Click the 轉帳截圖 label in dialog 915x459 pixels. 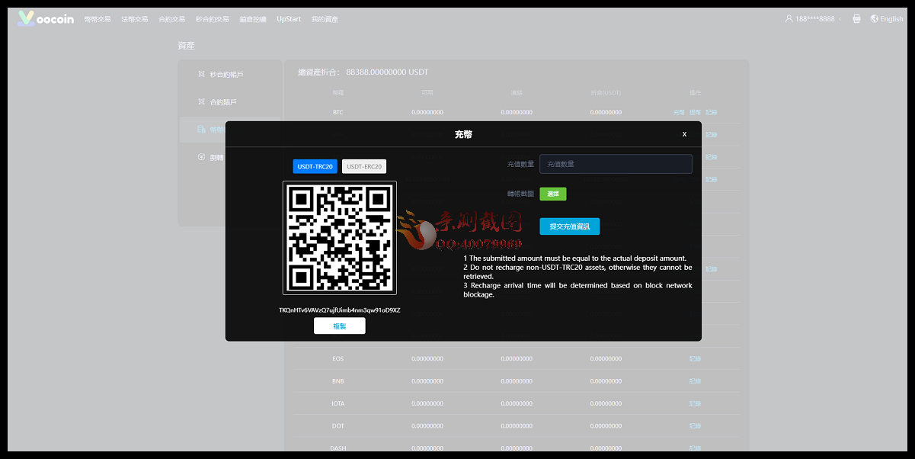point(520,194)
